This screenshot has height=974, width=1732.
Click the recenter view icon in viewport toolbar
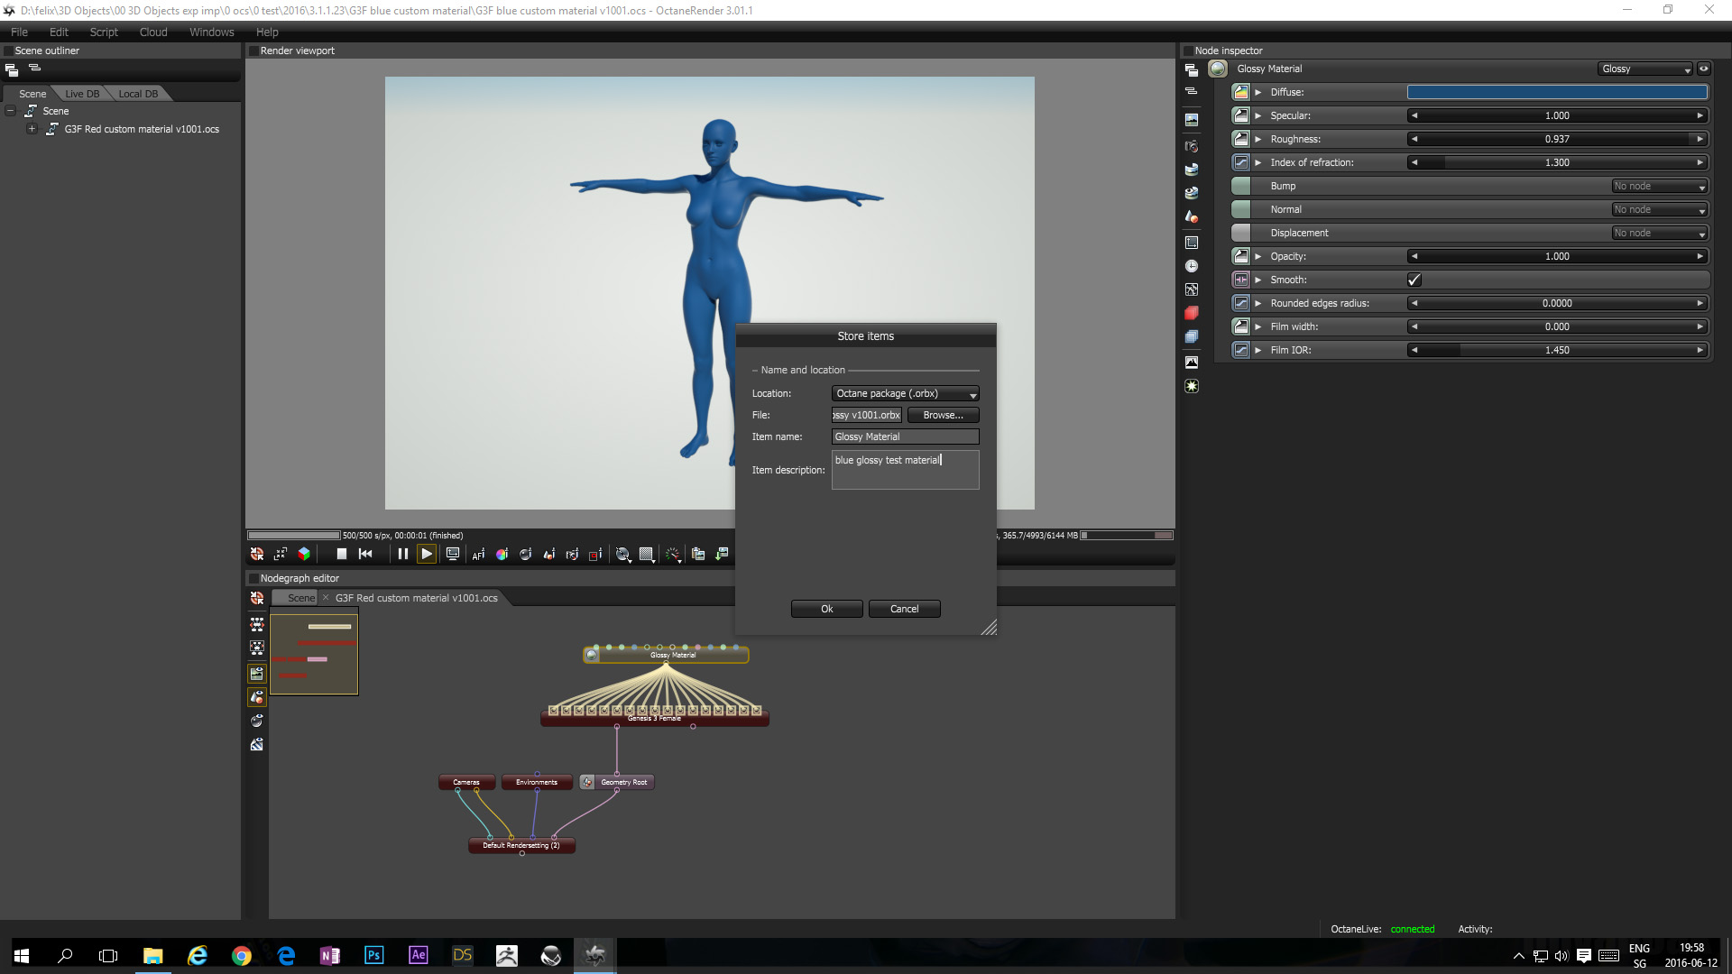coord(257,554)
